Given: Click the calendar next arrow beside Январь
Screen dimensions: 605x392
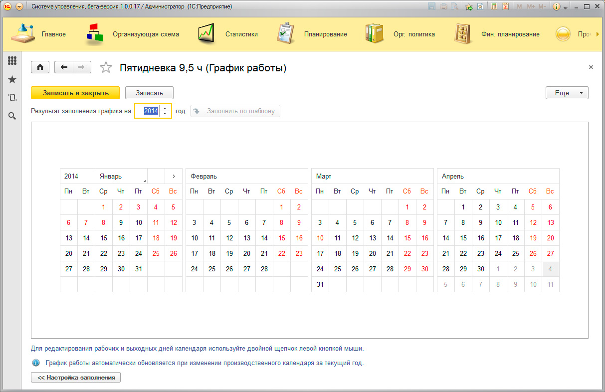Looking at the screenshot, I should click(174, 176).
